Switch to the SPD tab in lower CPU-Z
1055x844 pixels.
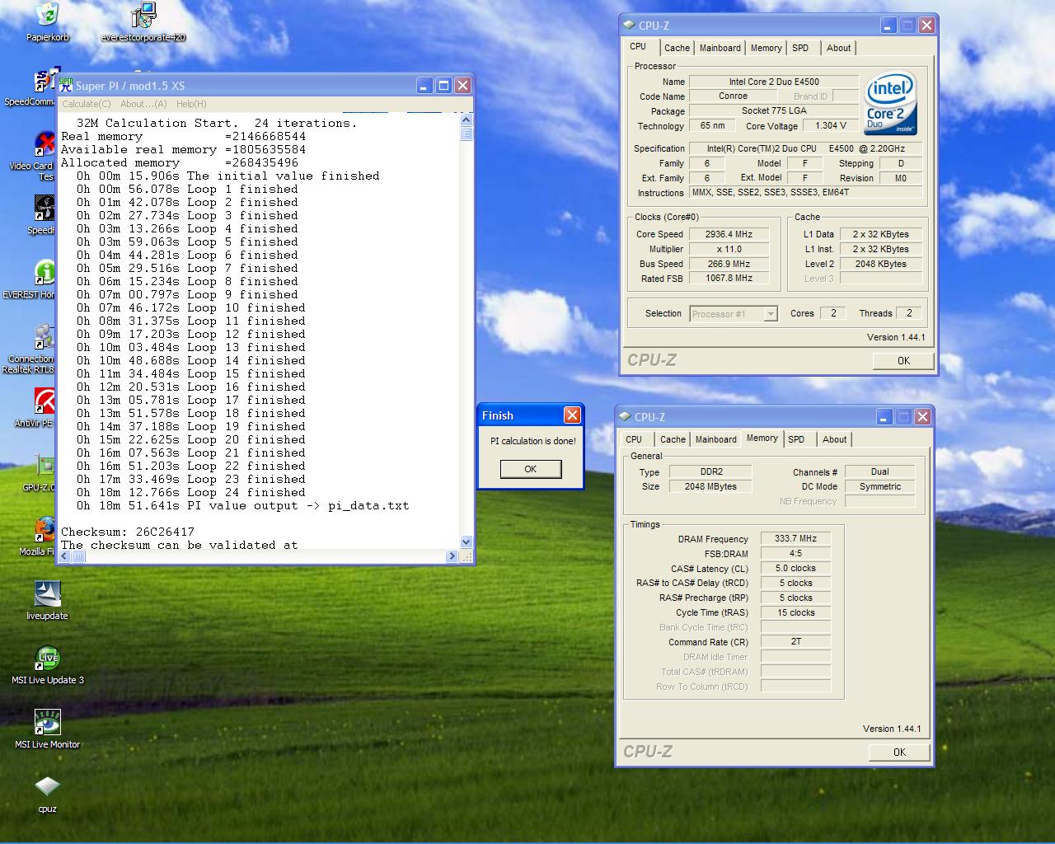point(796,439)
